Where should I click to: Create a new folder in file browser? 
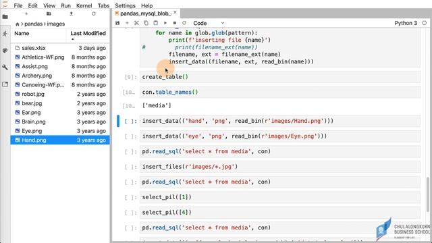[x=49, y=13]
